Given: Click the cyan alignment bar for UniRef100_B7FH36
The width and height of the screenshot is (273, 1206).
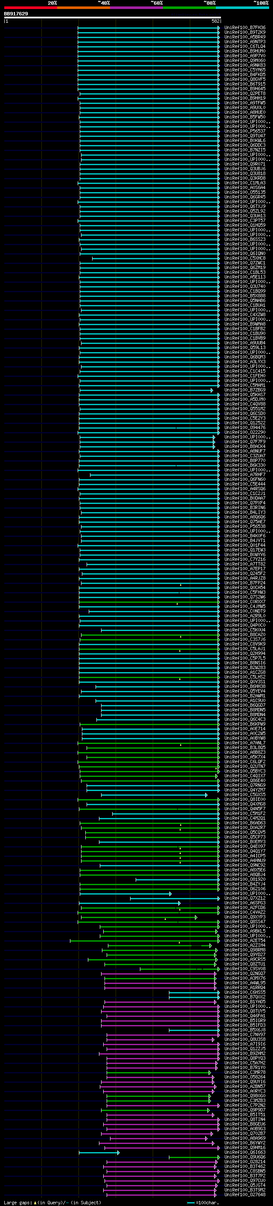Looking at the screenshot, I should (x=148, y=28).
